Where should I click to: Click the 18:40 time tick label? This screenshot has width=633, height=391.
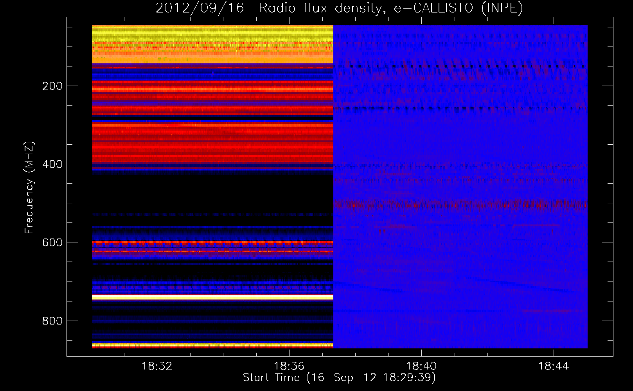point(421,366)
